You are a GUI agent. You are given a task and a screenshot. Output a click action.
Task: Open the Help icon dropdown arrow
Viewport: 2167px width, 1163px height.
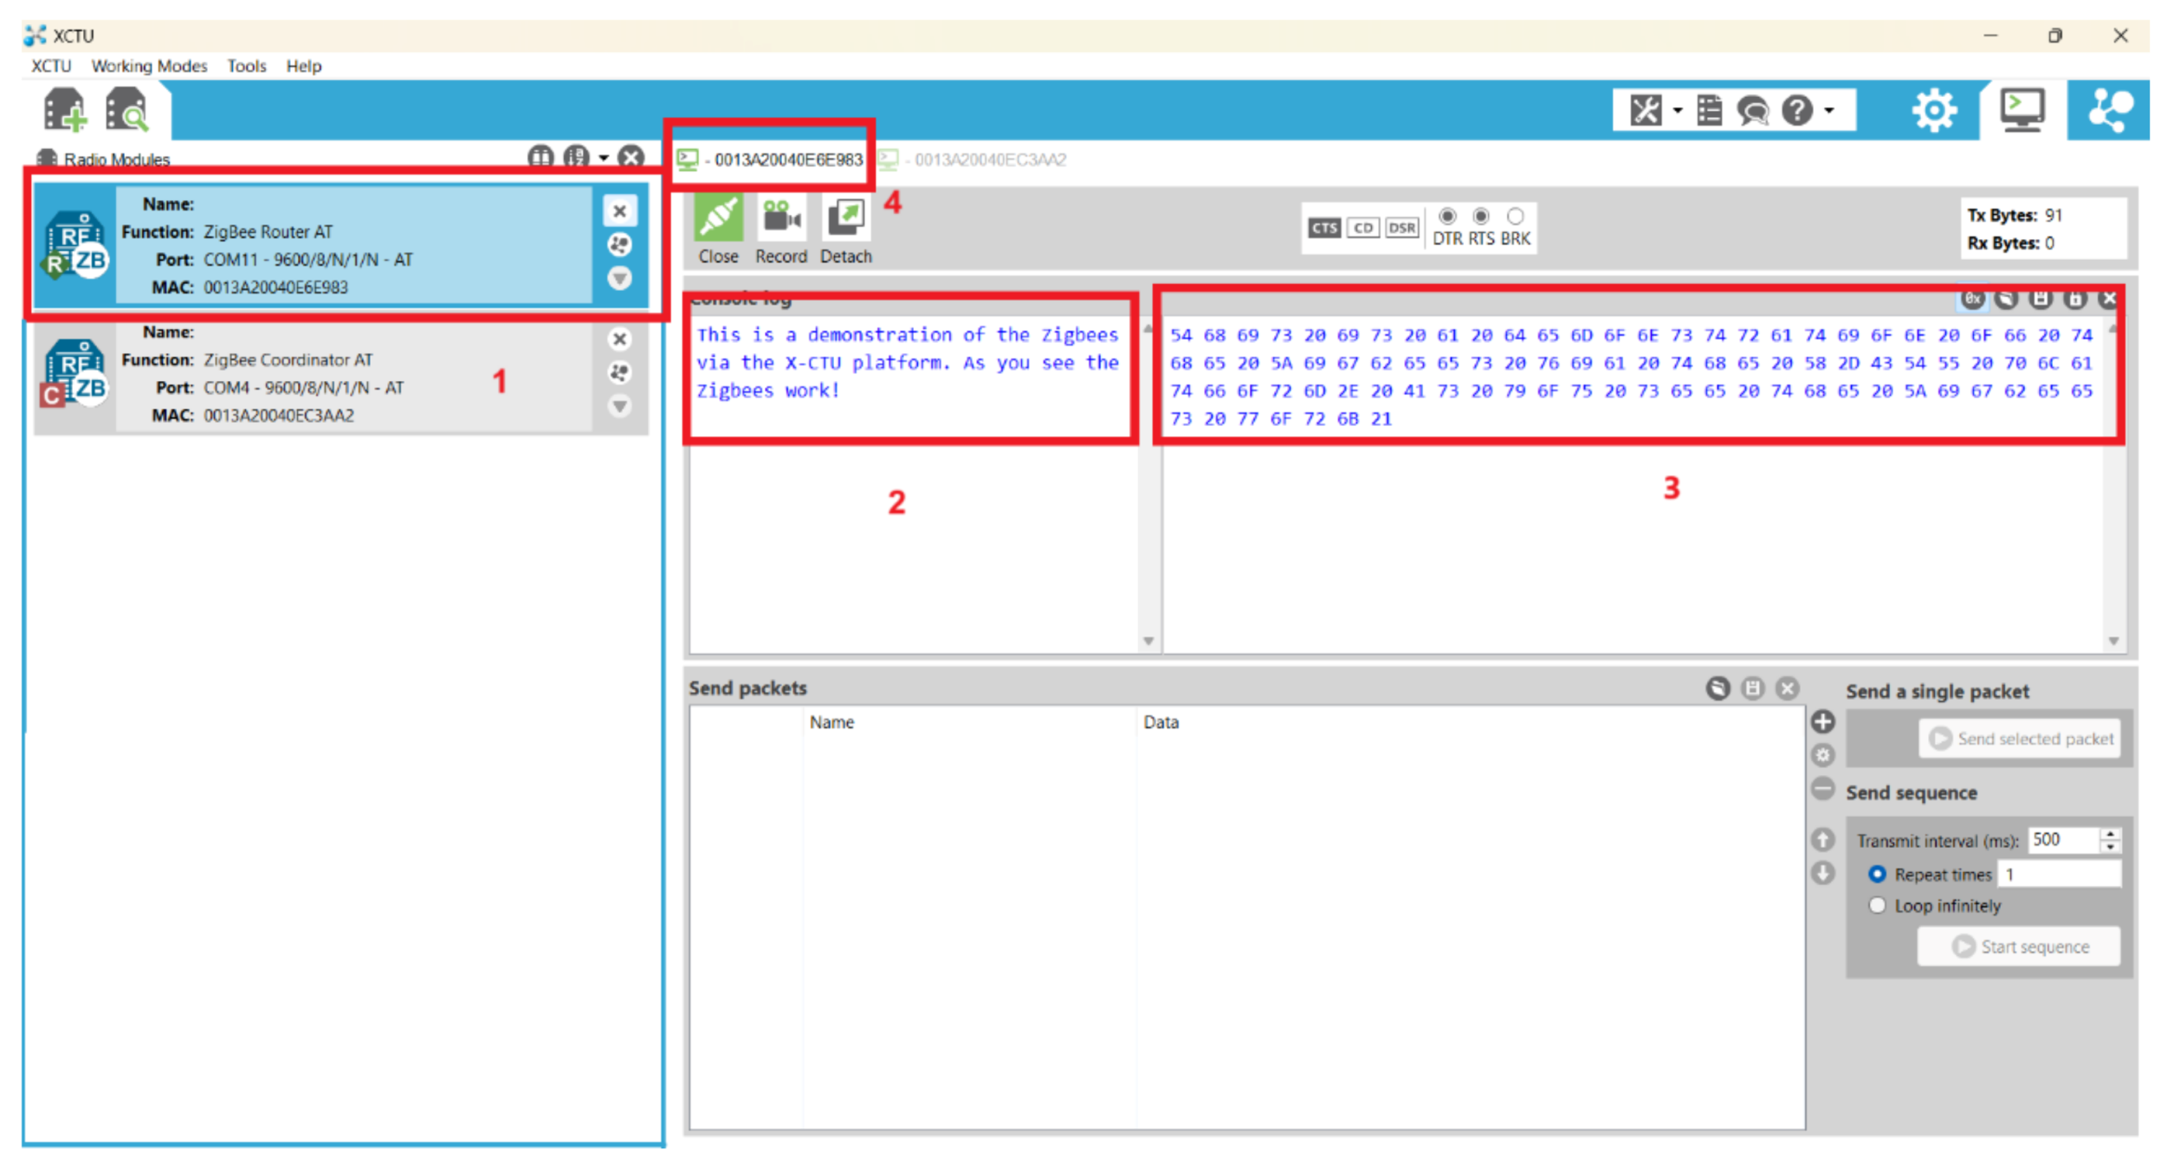[1829, 111]
